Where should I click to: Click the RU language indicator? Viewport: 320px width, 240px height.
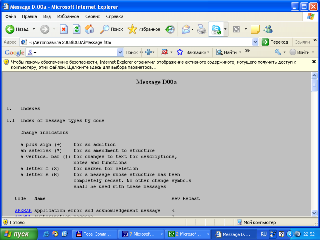(264, 234)
